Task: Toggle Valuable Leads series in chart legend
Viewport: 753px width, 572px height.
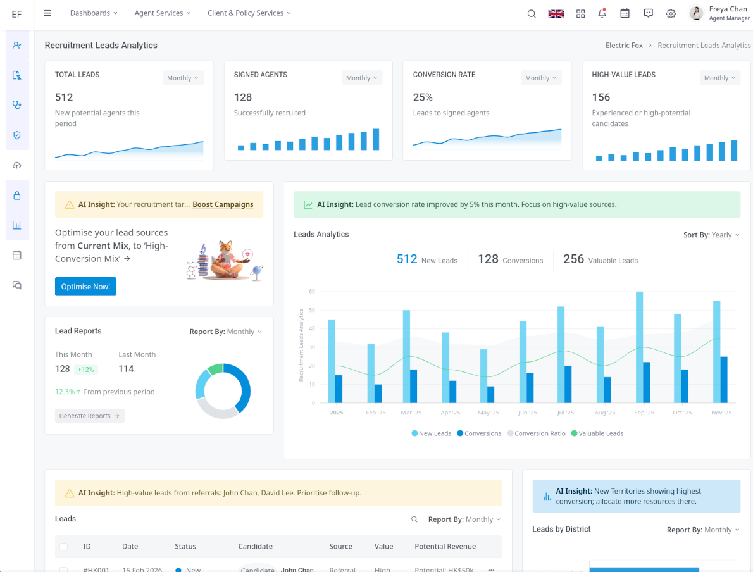Action: [597, 433]
